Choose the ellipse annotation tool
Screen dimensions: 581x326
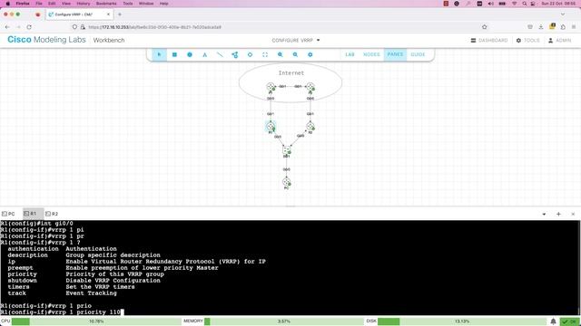tap(190, 54)
